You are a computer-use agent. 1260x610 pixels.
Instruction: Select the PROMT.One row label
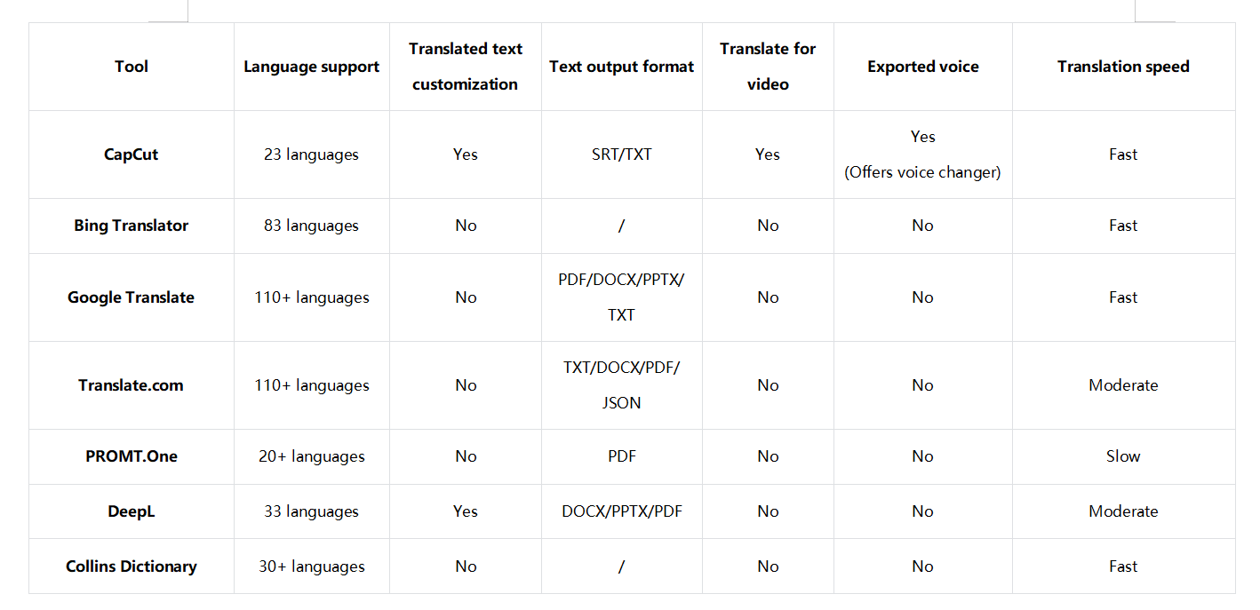coord(131,456)
